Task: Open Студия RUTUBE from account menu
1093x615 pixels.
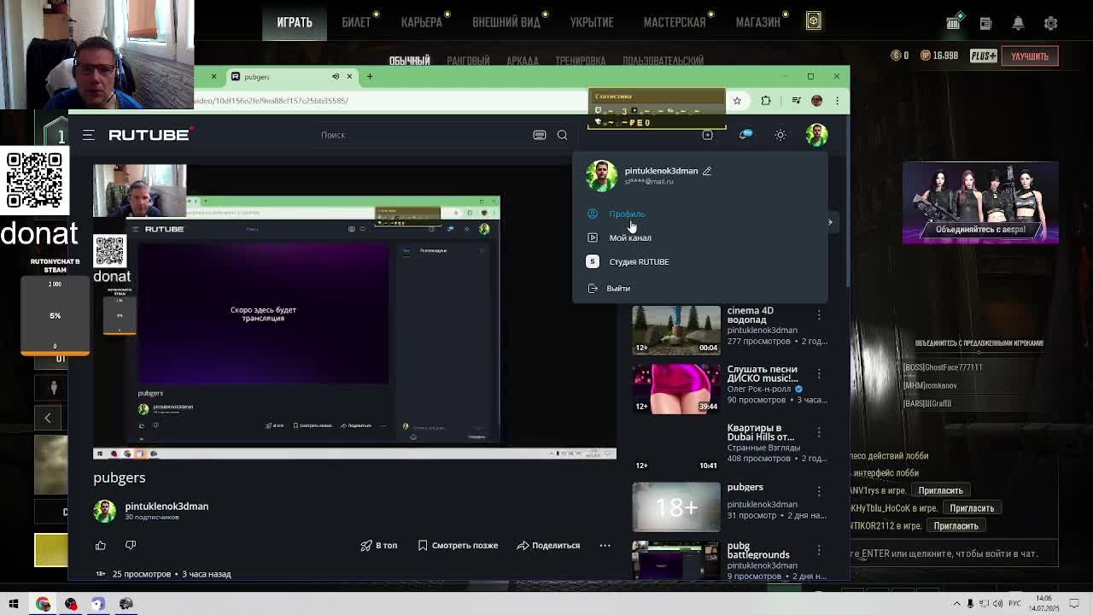Action: click(639, 261)
